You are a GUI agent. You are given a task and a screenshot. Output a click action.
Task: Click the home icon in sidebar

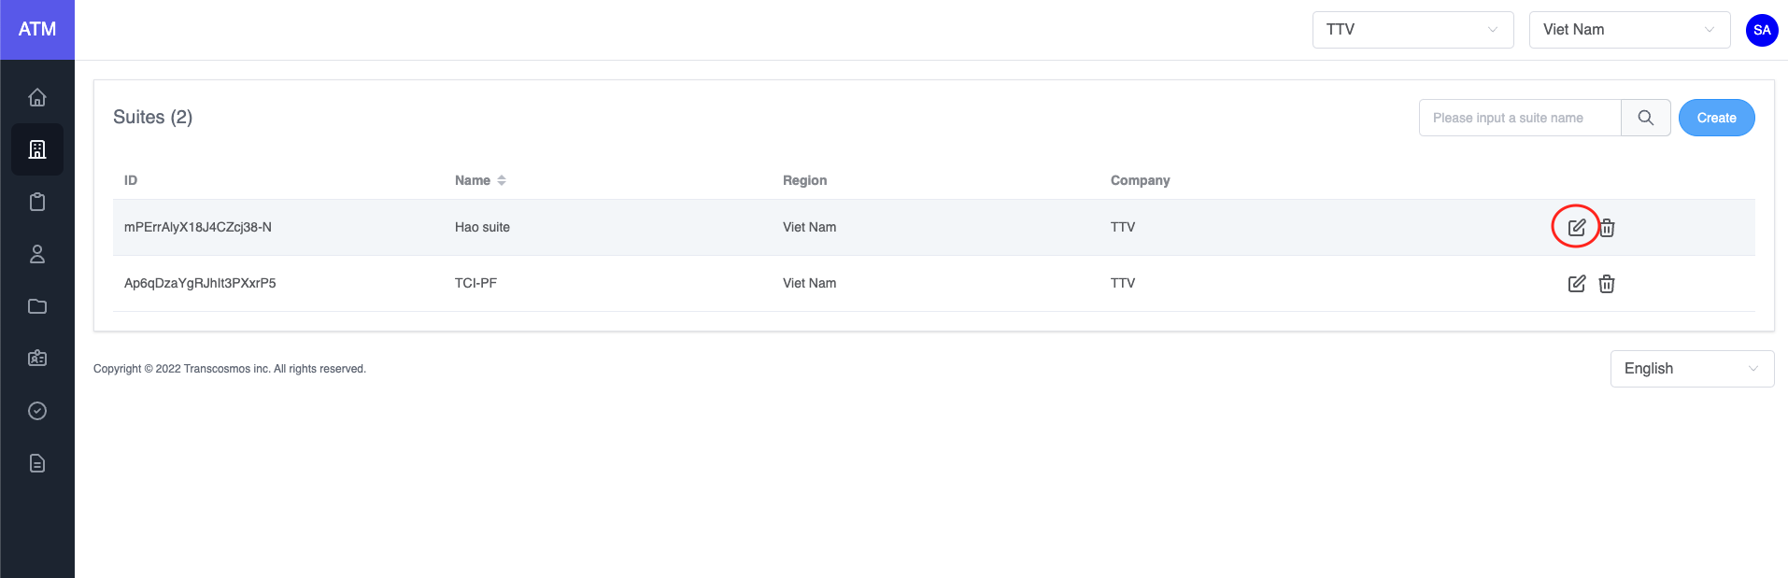coord(37,97)
